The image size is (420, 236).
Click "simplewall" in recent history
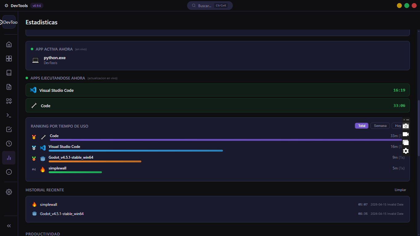pos(49,205)
